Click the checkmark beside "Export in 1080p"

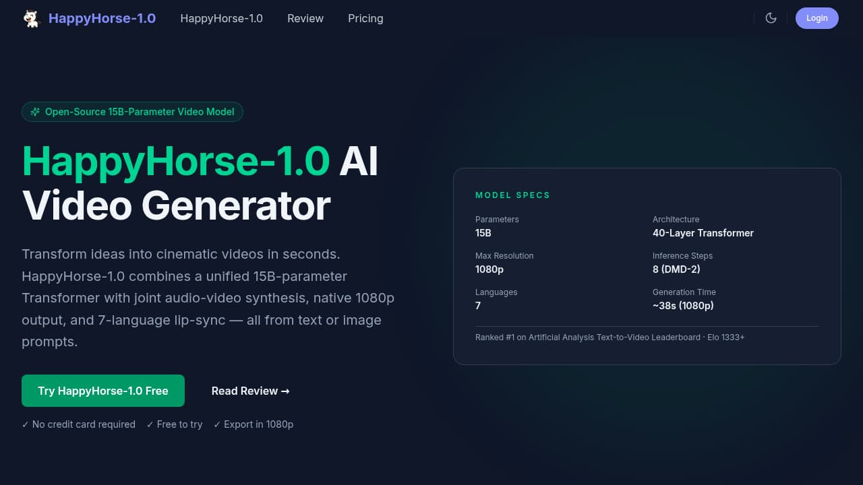(217, 424)
